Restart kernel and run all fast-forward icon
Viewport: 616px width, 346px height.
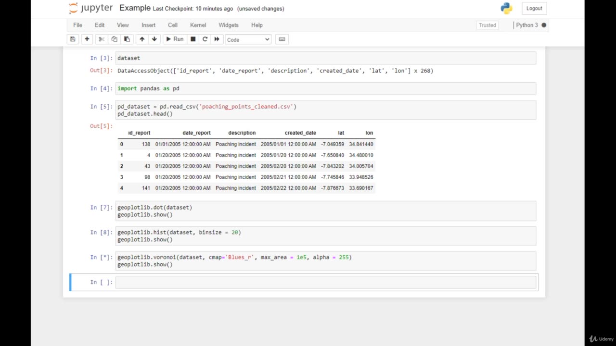tap(217, 39)
